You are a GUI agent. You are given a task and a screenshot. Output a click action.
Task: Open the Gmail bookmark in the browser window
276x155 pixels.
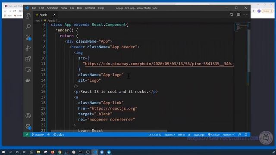pyautogui.click(x=18, y=15)
